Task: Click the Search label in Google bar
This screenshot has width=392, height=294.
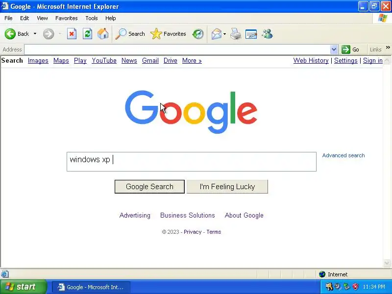Action: tap(12, 61)
